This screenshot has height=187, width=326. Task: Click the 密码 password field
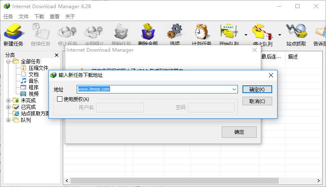click(x=211, y=107)
